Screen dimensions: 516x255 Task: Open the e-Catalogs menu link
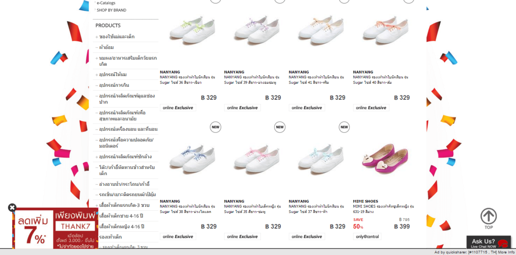tap(106, 3)
